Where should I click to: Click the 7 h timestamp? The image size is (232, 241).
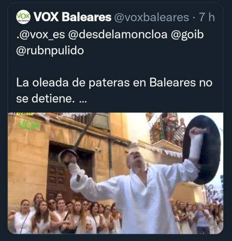(207, 17)
